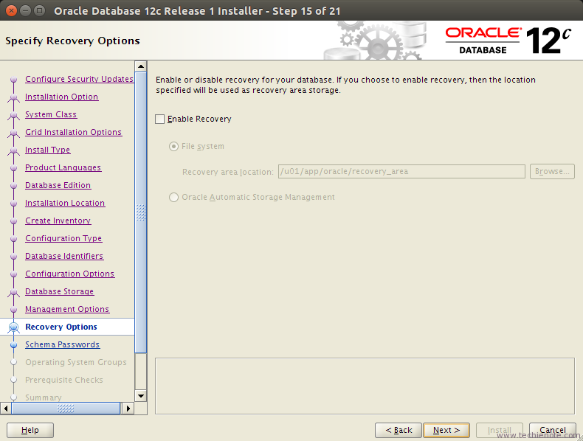Screen dimensions: 583x441
Task: Click the step marker beside Configuration Type
Action: pos(14,238)
